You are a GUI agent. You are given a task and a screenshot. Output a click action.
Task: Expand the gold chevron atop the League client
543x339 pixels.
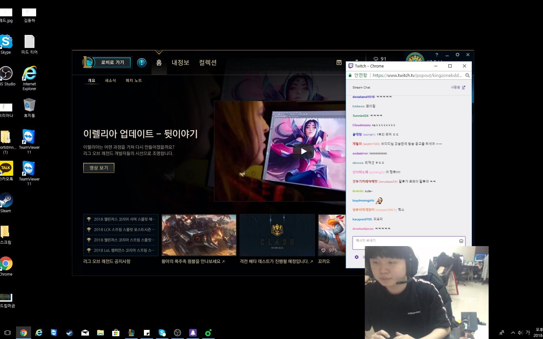pyautogui.click(x=159, y=52)
